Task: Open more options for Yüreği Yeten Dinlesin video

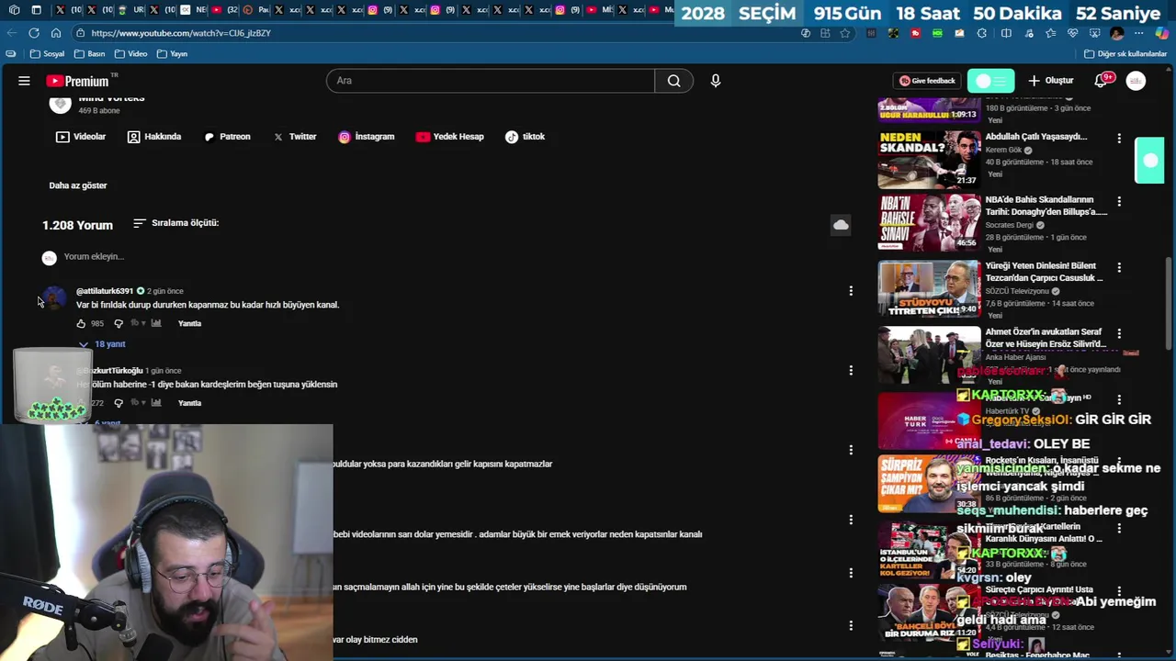Action: point(1119,267)
